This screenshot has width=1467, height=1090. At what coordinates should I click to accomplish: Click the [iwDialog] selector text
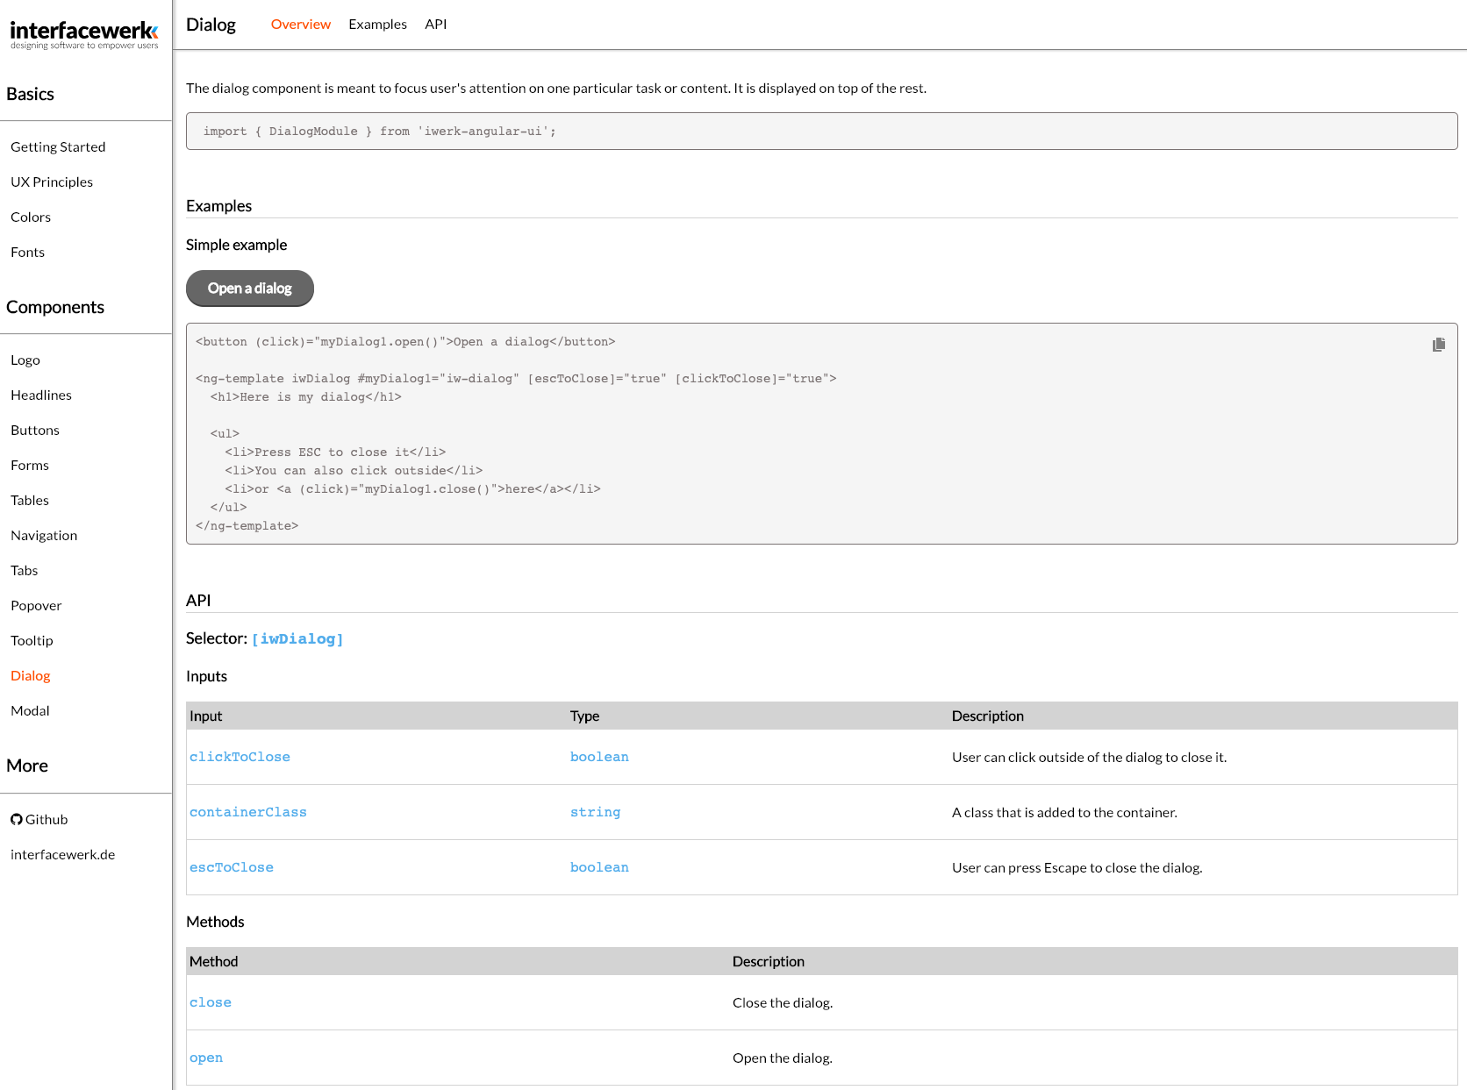pyautogui.click(x=297, y=639)
